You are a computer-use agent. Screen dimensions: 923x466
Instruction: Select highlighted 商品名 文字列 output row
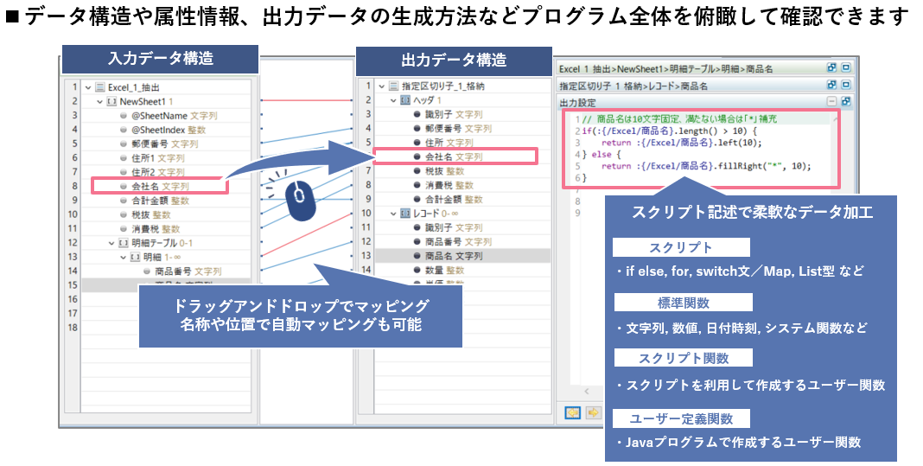462,256
